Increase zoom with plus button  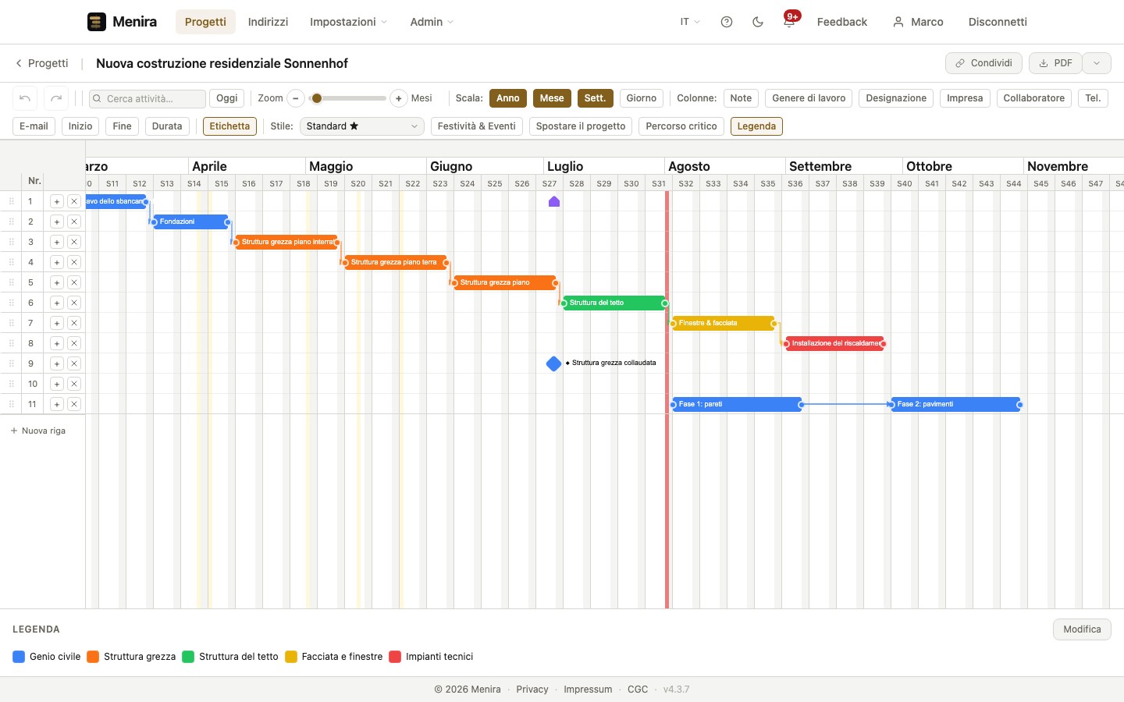click(398, 98)
